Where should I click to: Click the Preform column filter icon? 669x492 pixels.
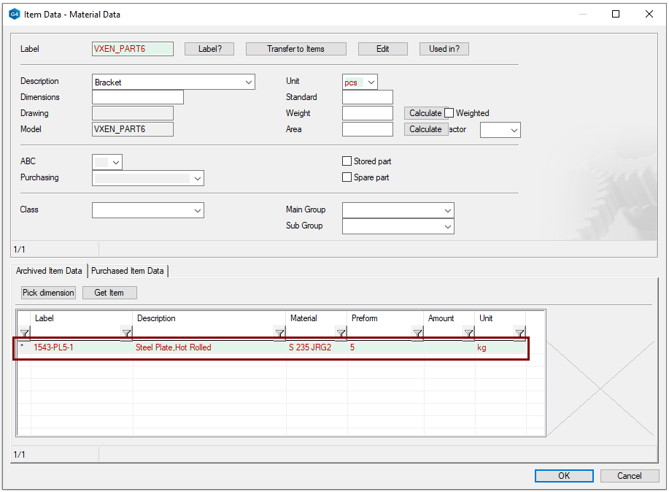click(x=417, y=334)
